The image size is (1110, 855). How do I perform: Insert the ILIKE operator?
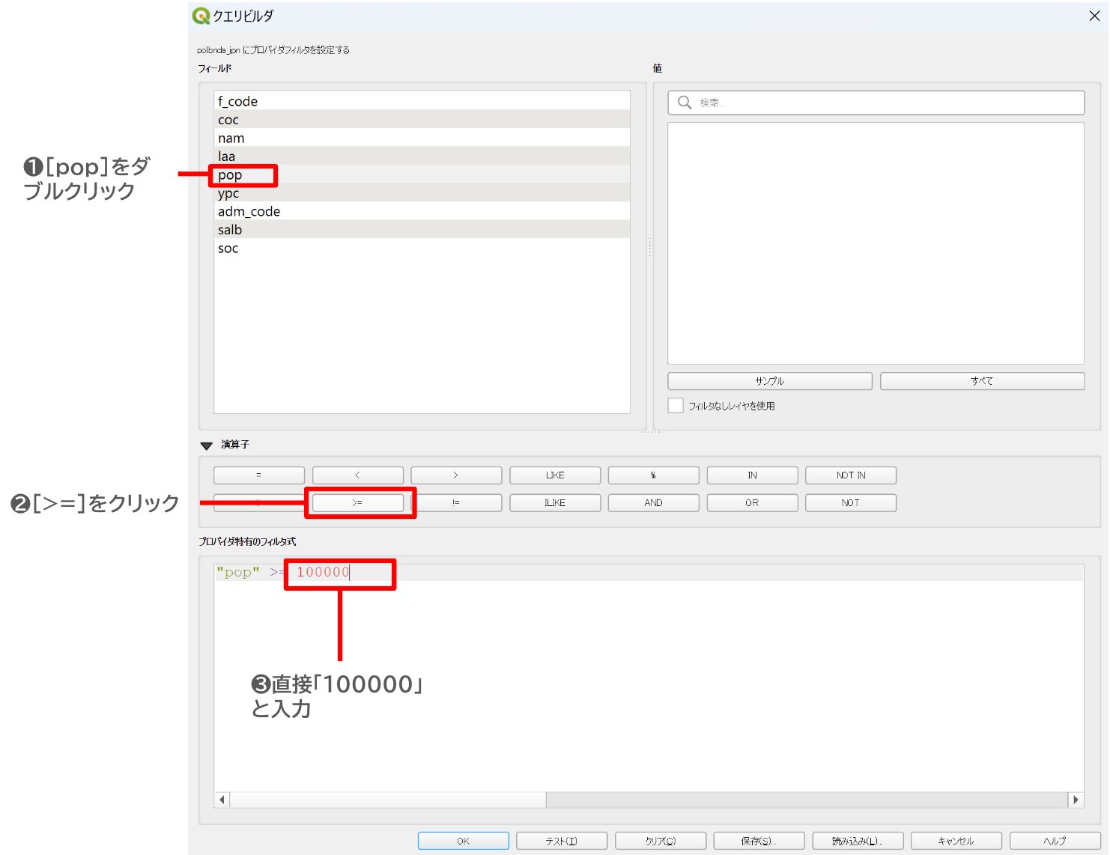click(x=555, y=503)
